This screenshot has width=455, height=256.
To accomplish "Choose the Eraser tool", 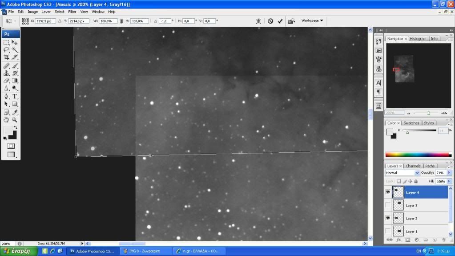I will tap(6, 81).
